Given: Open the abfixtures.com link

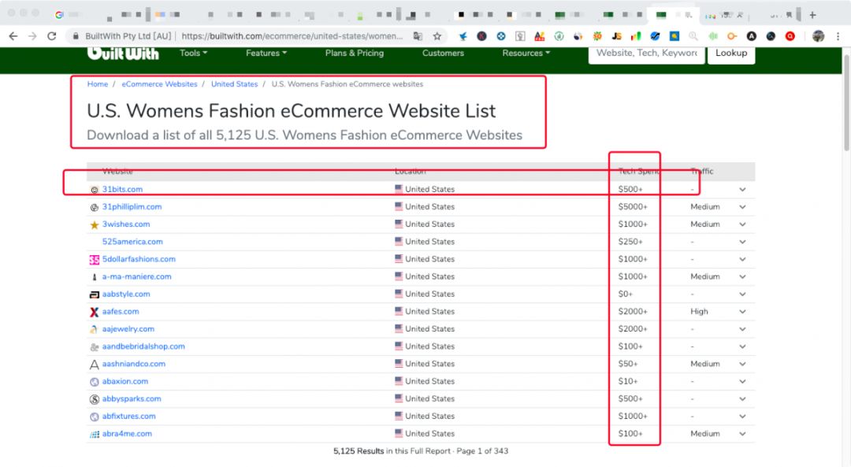Looking at the screenshot, I should [128, 416].
